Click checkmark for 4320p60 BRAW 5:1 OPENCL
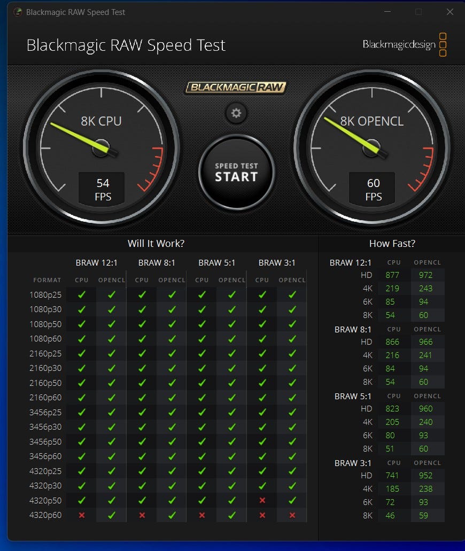 232,515
